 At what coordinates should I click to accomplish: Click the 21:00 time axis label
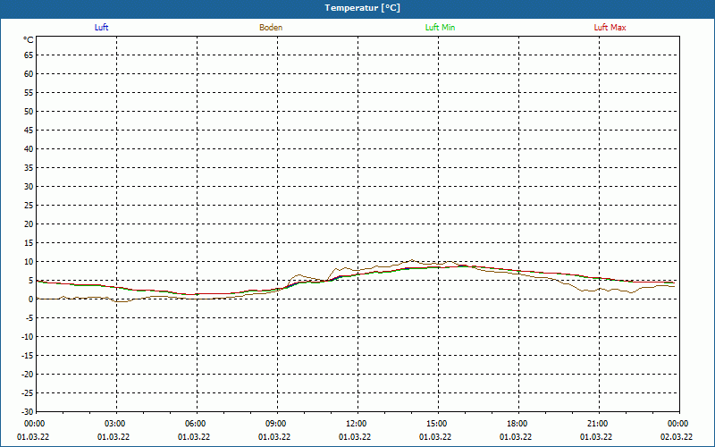coord(598,424)
